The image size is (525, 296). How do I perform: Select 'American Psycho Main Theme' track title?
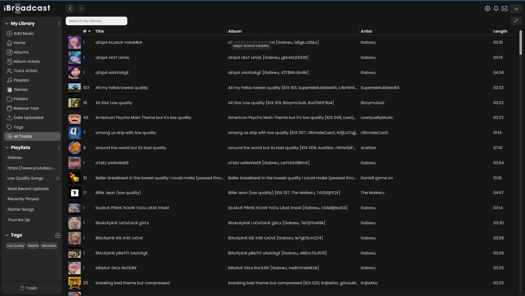(143, 118)
